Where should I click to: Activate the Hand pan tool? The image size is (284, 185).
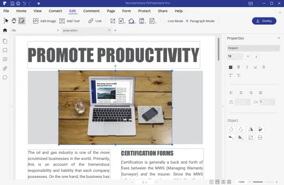tap(14, 21)
